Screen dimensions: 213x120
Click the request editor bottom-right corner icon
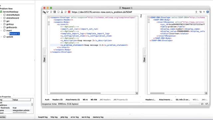(x=137, y=93)
